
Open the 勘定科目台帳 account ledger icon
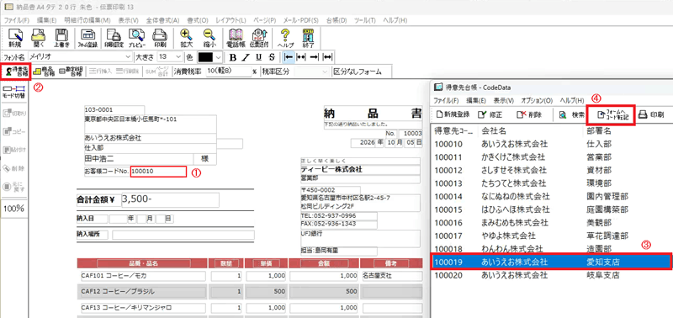tap(72, 72)
